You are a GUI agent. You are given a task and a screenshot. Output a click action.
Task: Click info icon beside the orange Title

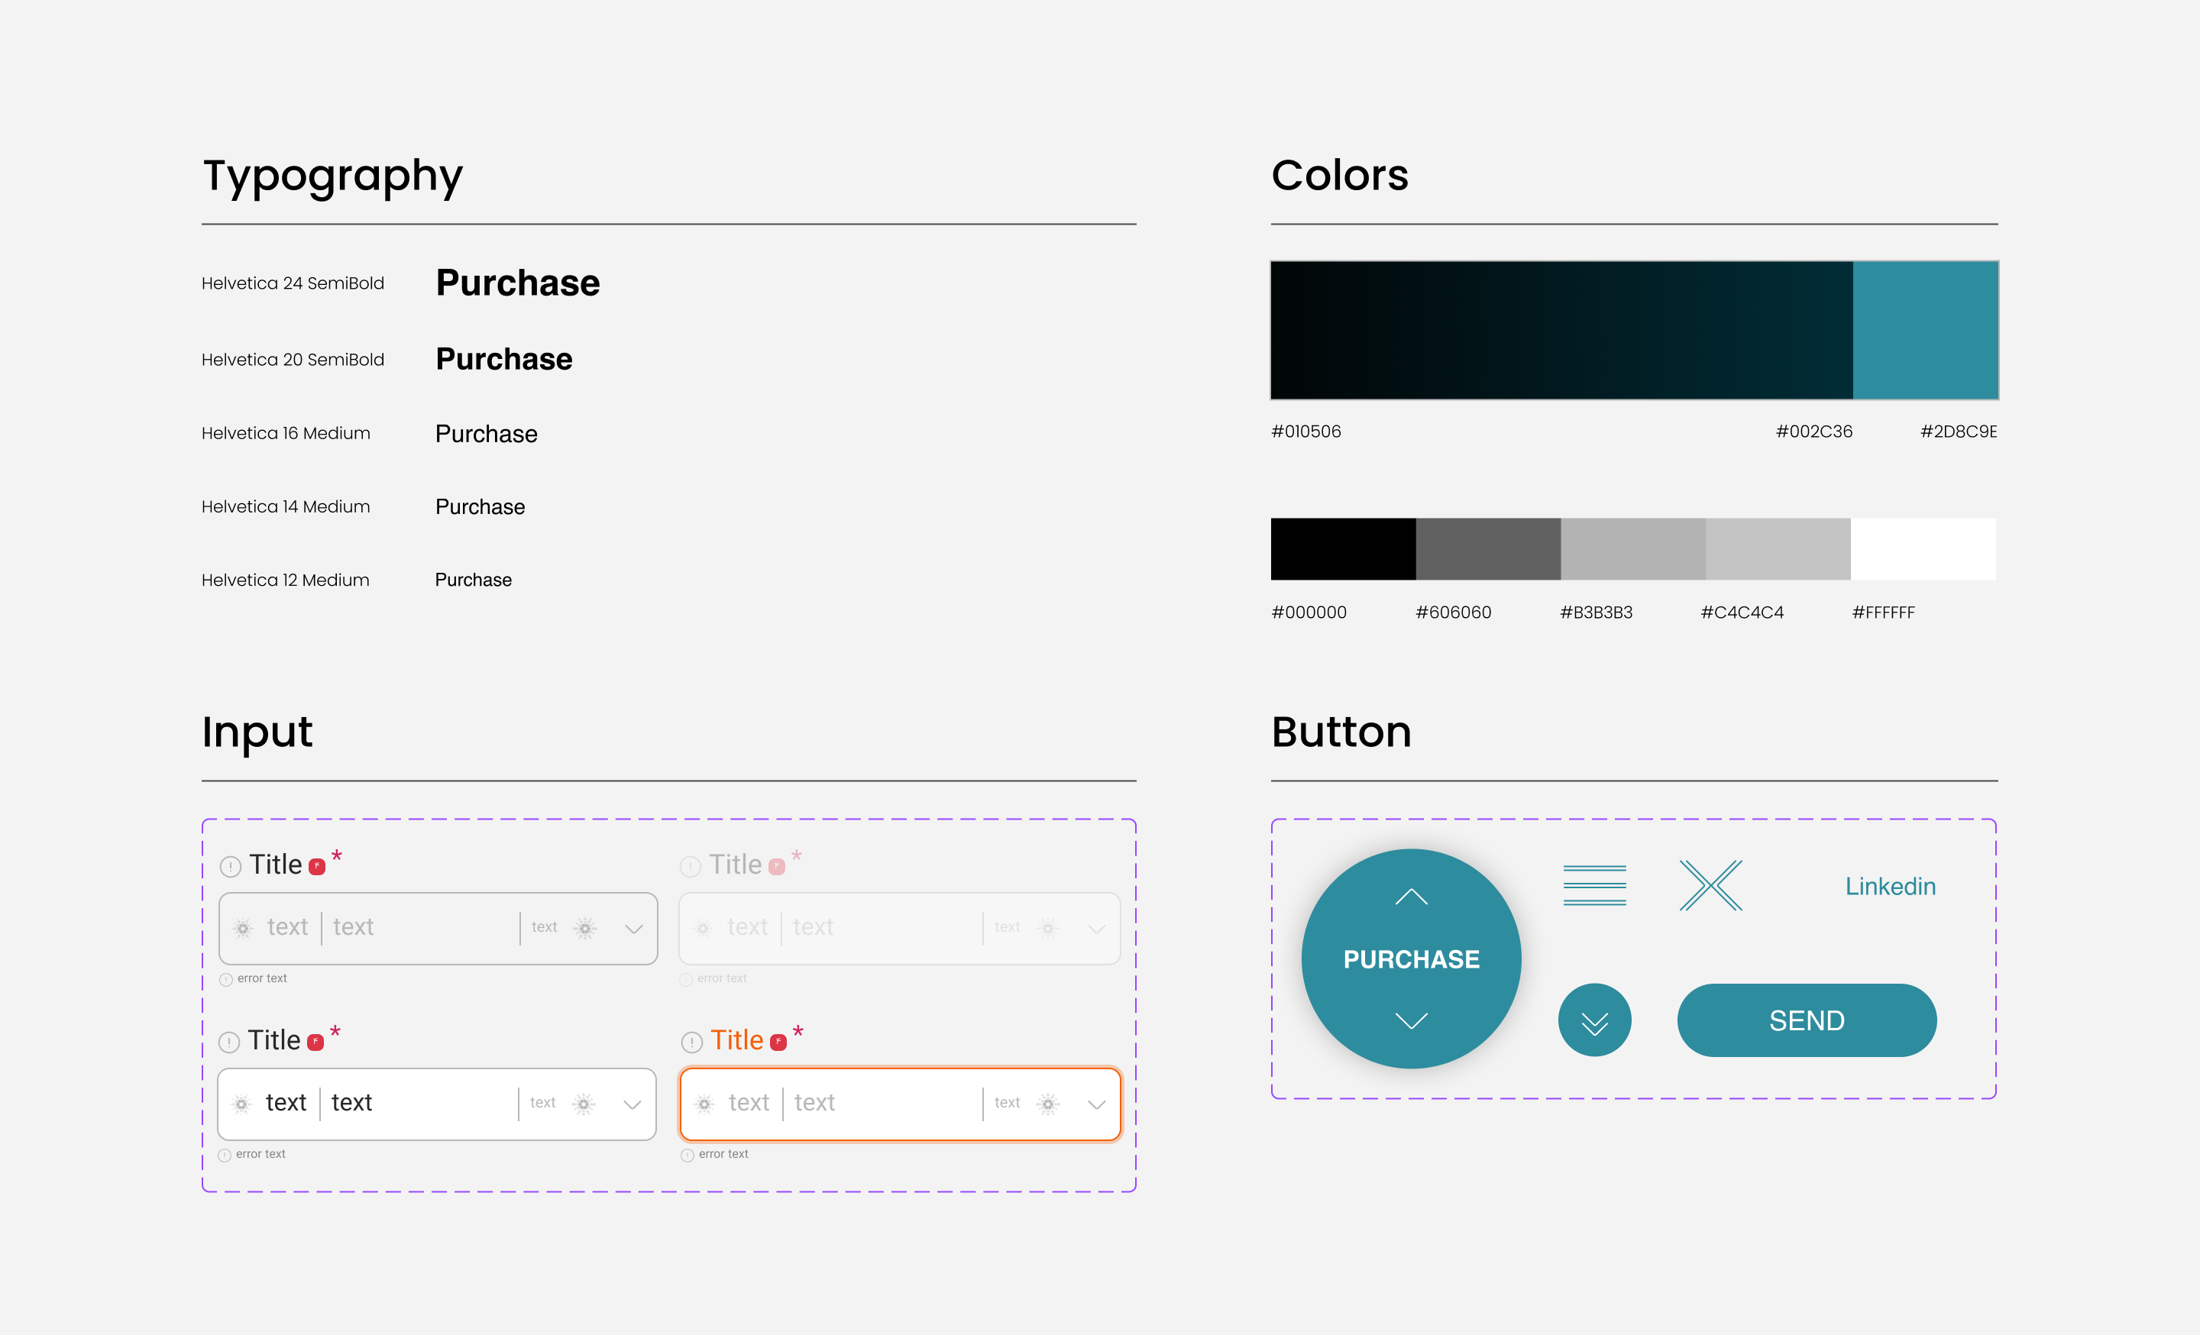(692, 1042)
